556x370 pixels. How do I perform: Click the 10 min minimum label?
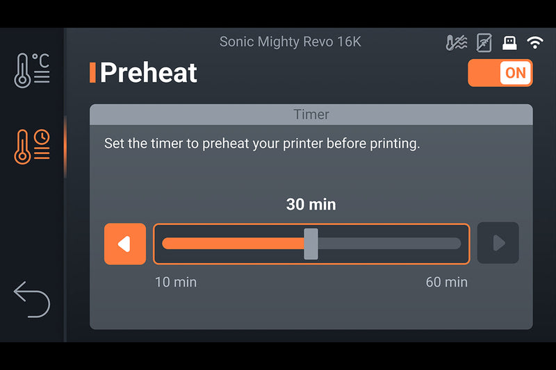click(175, 282)
